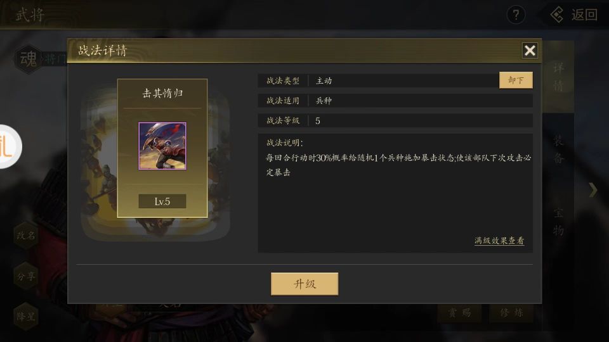
Task: Click the 升级 upgrade button
Action: pos(304,284)
